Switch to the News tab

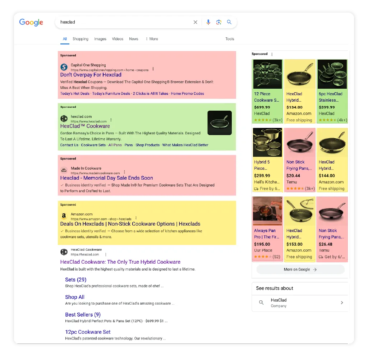point(134,39)
